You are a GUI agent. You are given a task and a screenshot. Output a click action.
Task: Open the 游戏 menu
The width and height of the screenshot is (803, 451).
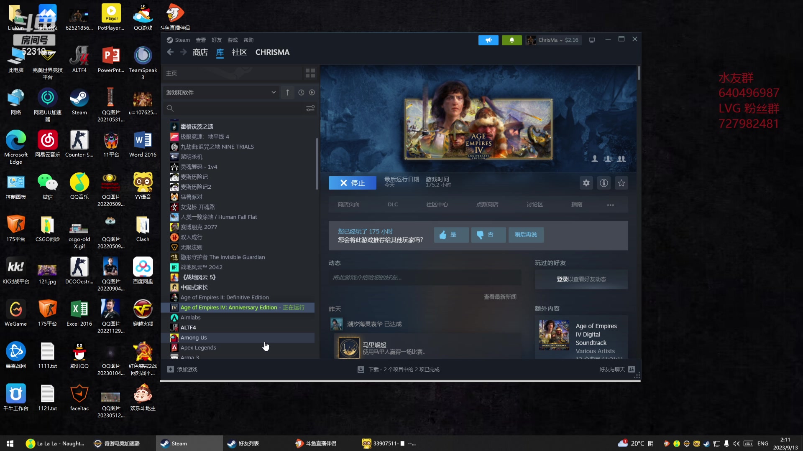coord(233,40)
